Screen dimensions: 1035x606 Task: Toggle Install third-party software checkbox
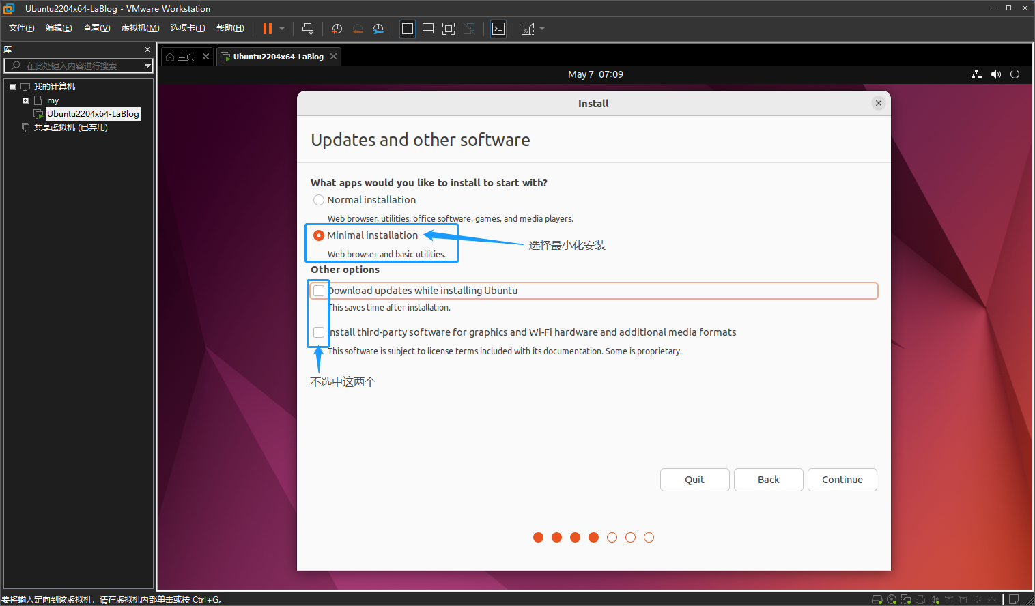pos(319,332)
